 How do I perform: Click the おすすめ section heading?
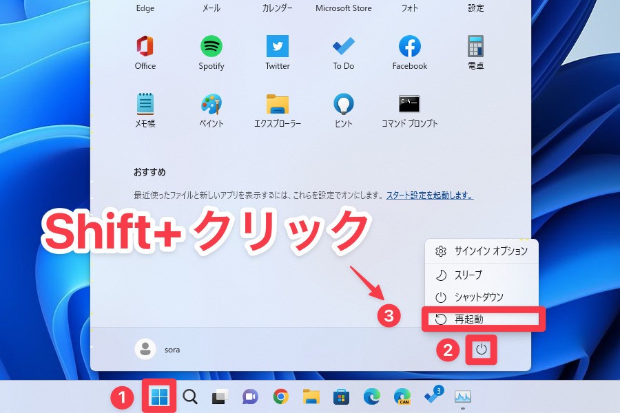click(149, 172)
